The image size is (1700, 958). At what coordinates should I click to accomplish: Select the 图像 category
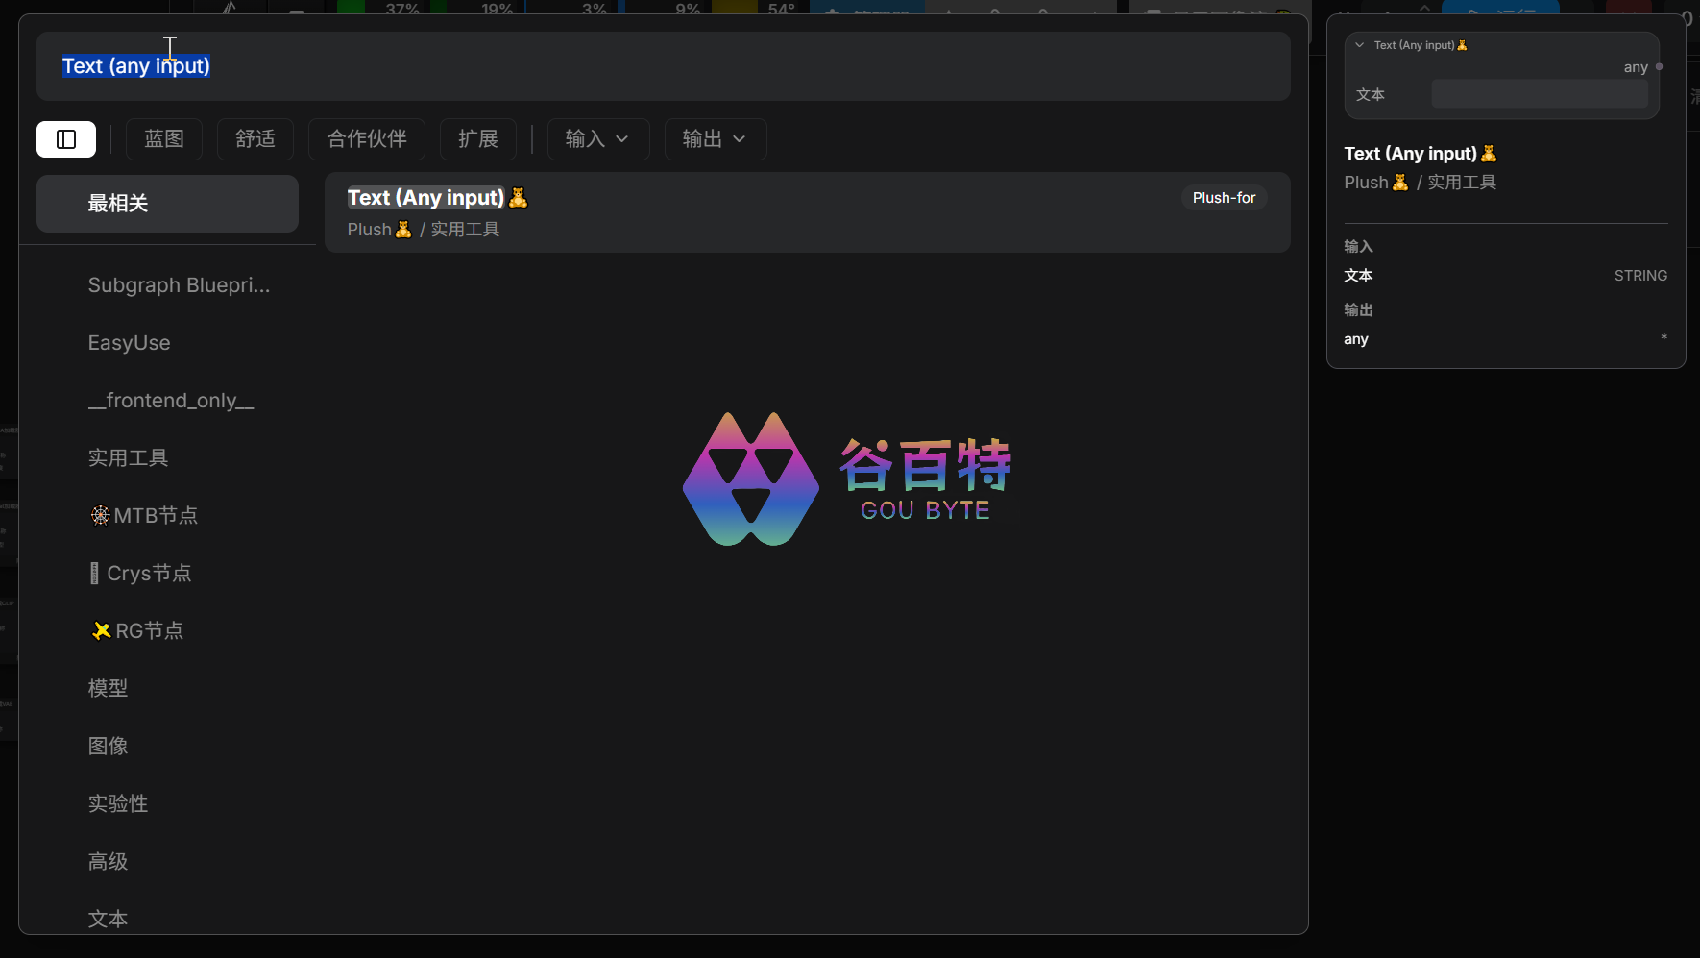pos(167,747)
